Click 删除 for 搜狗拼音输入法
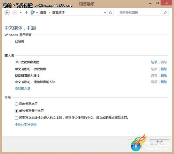Screen dimensions: 174x154 [x=164, y=82]
